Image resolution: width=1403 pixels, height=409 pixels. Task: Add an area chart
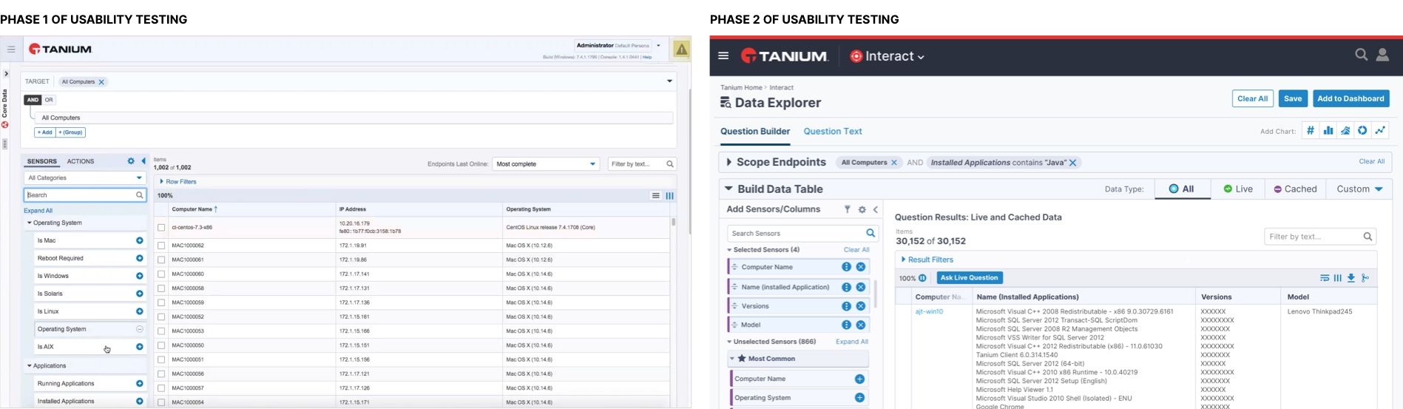(1345, 131)
